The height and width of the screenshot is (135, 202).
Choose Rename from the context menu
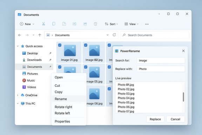[69, 99]
